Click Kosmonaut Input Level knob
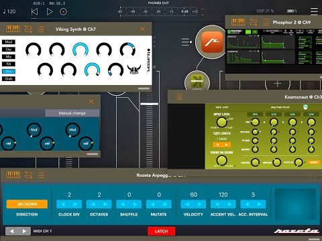The image size is (322, 241). [x=221, y=123]
